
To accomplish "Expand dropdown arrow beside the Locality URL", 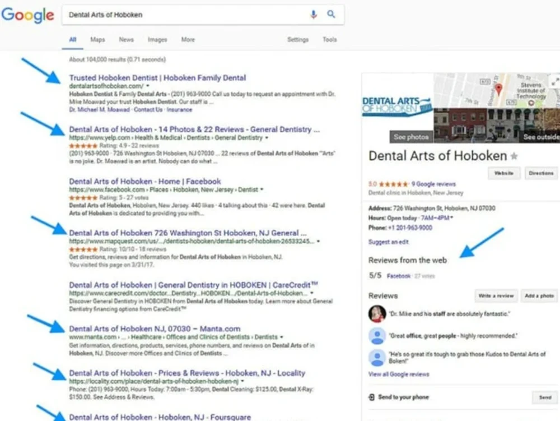I will (242, 381).
